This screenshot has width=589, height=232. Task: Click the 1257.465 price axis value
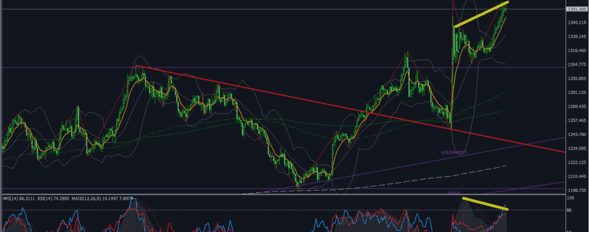tap(576, 121)
